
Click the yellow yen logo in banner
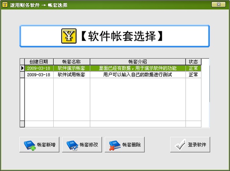pyautogui.click(x=69, y=36)
